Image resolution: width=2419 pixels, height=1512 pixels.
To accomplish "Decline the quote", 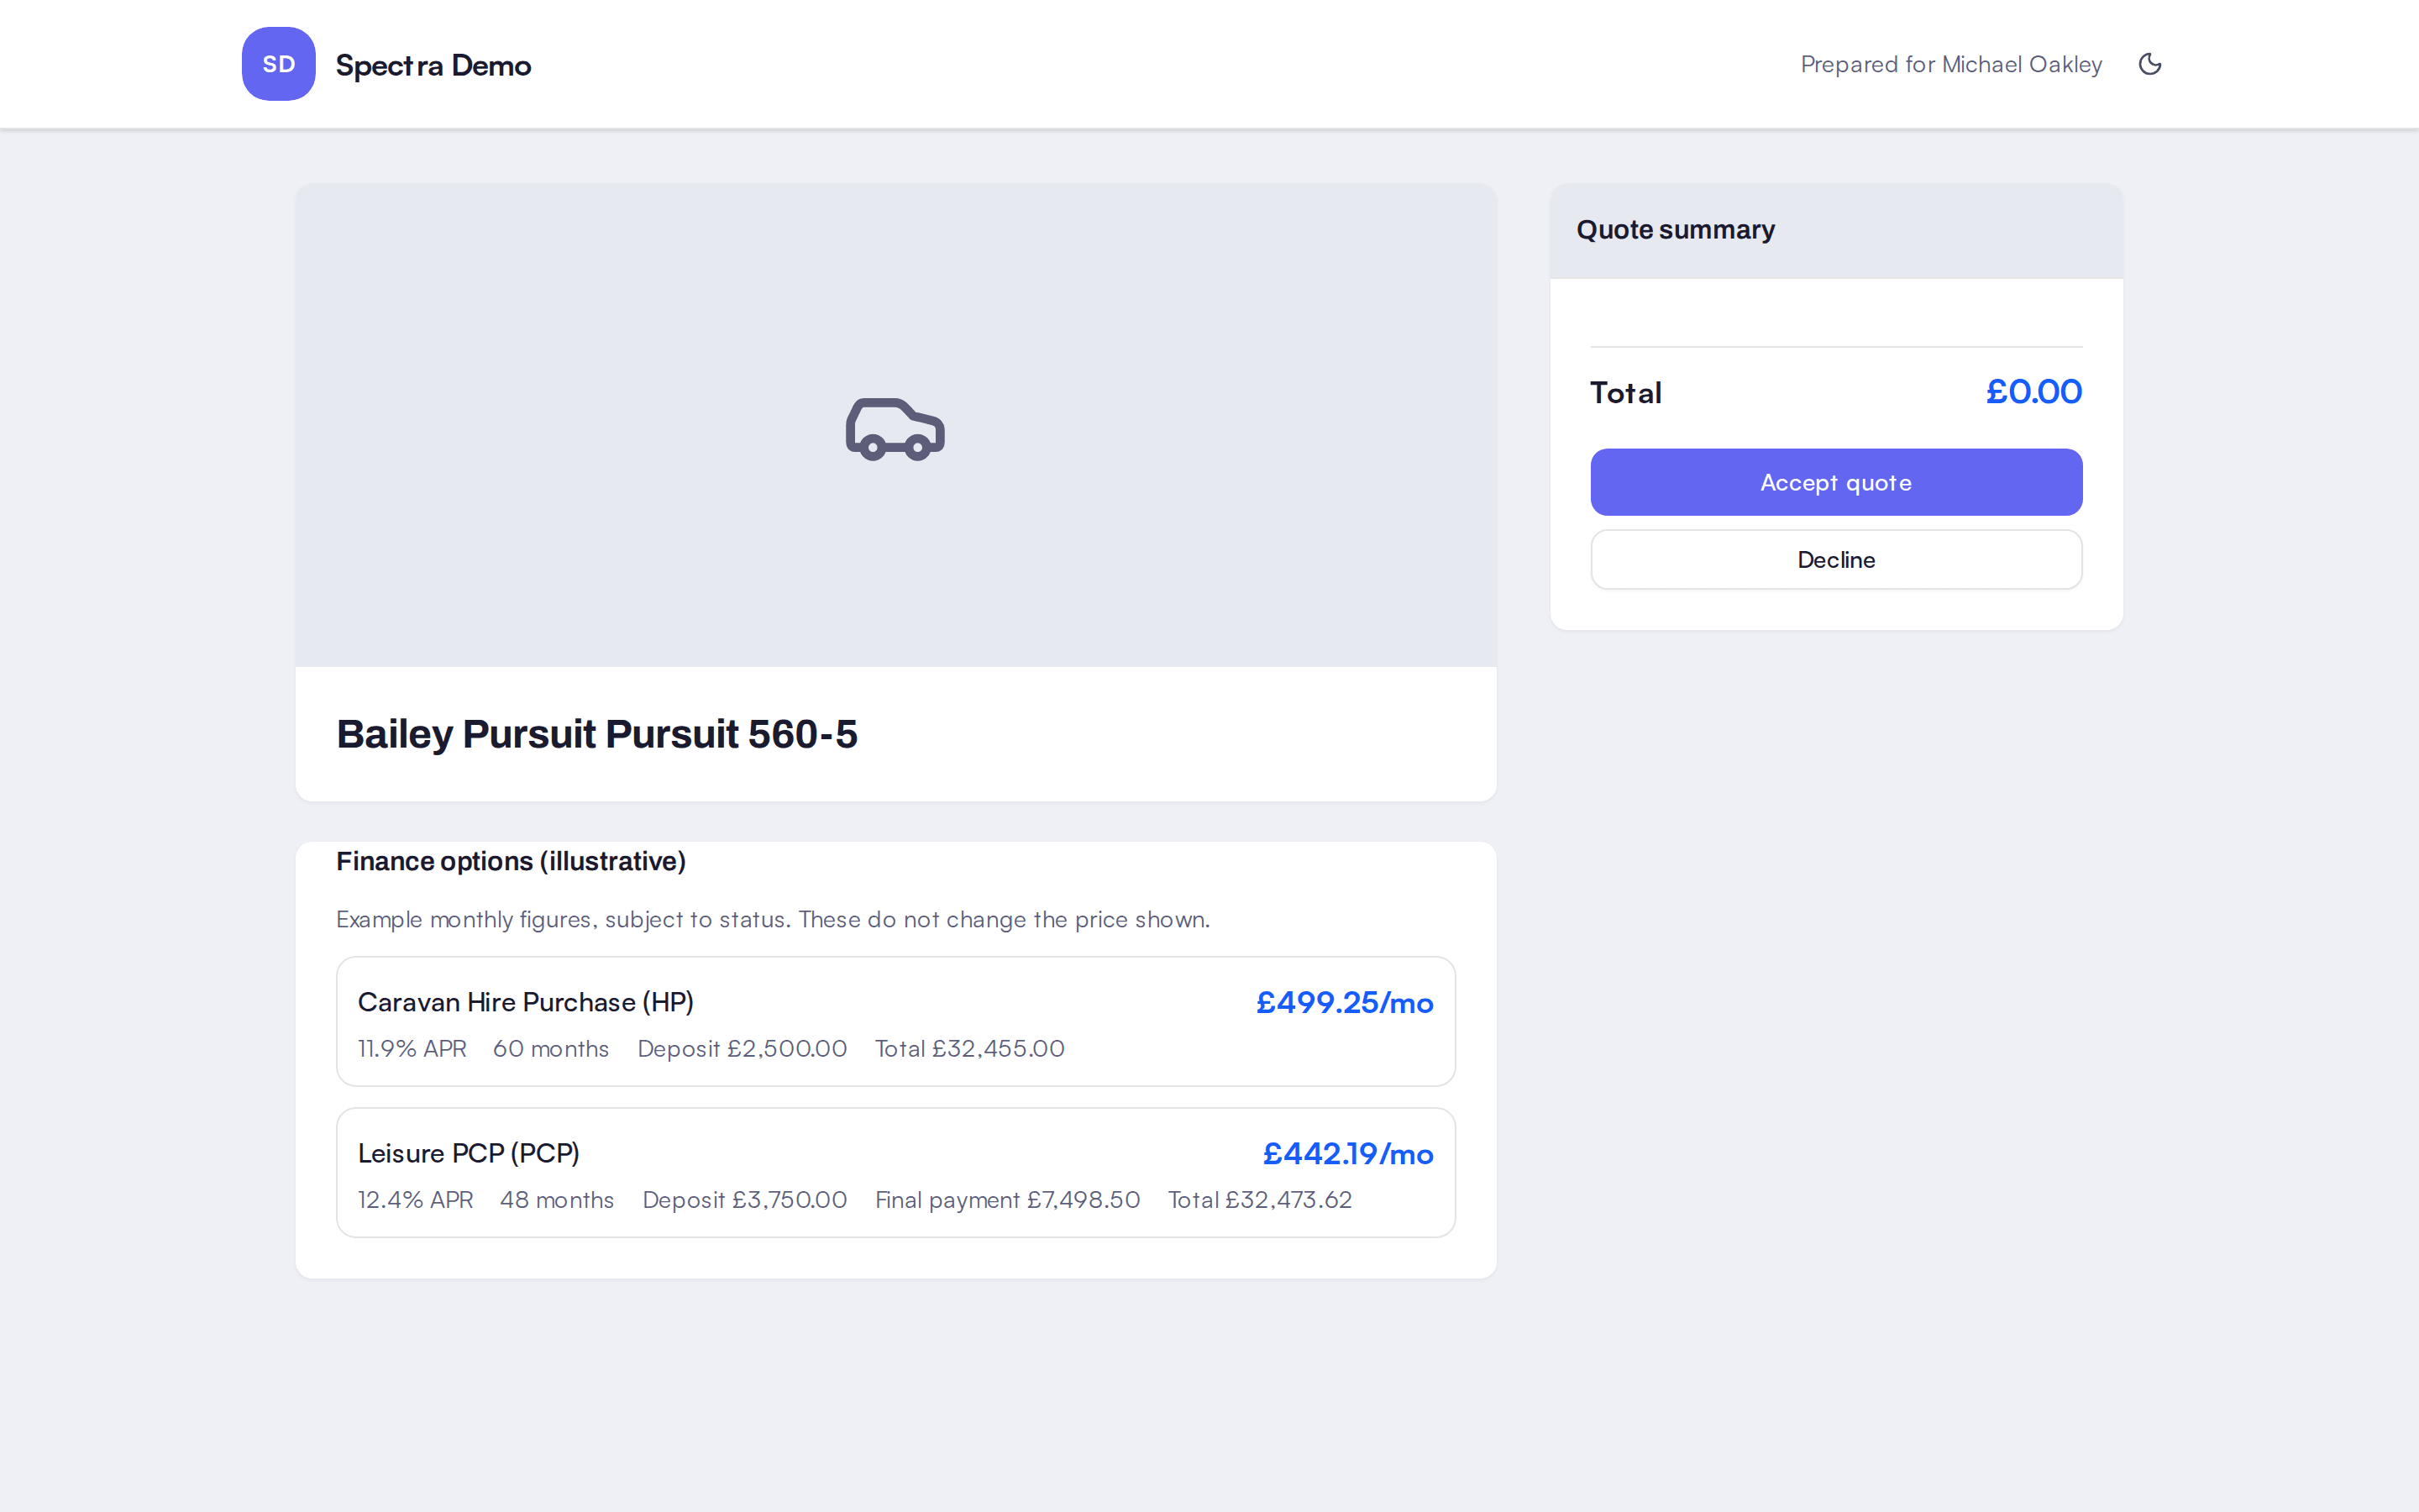I will click(x=1836, y=560).
